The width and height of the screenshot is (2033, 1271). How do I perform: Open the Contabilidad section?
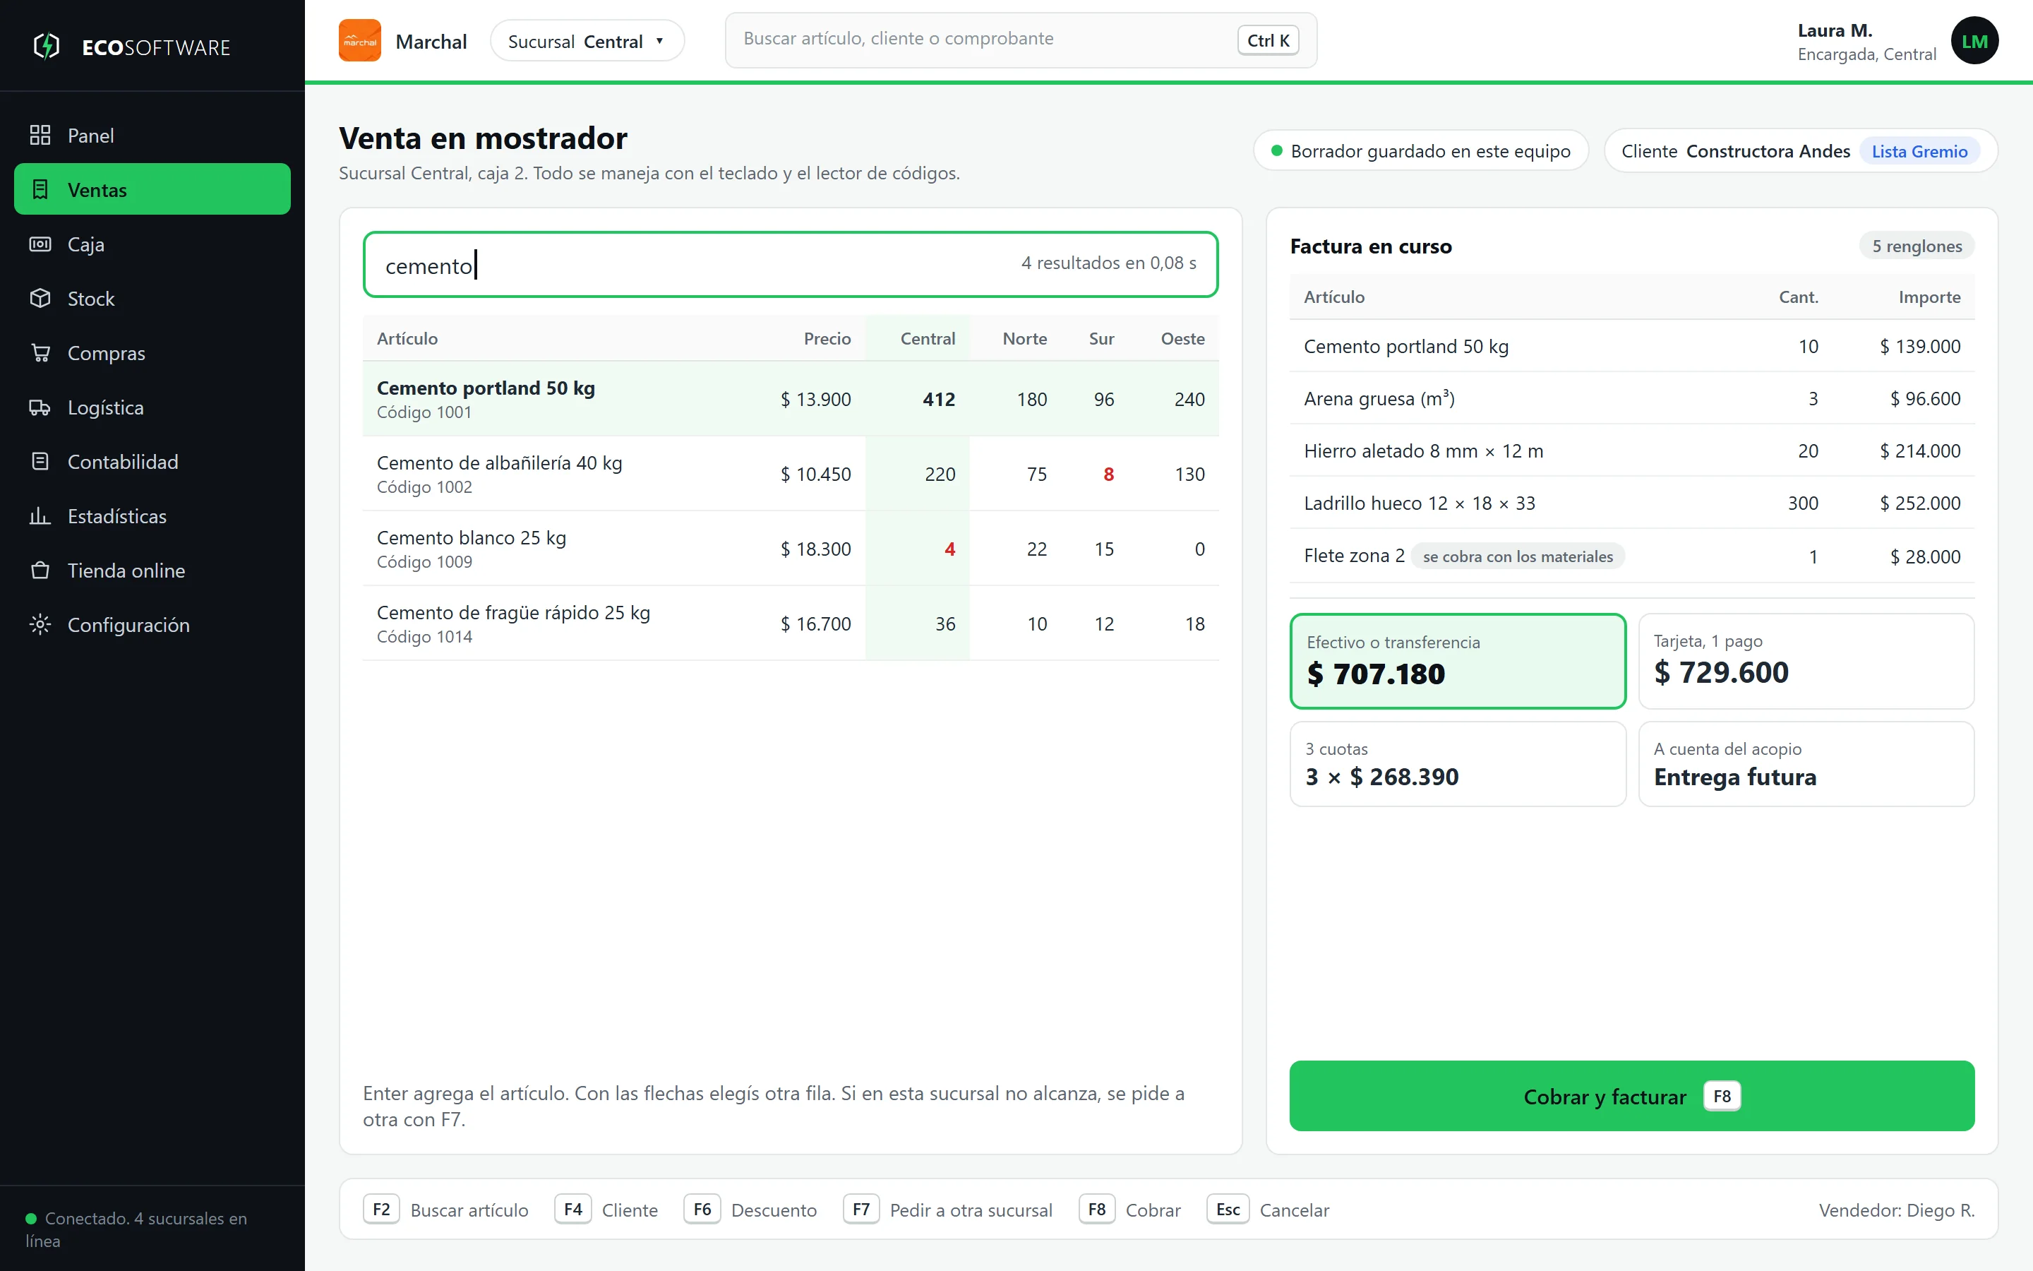tap(152, 462)
